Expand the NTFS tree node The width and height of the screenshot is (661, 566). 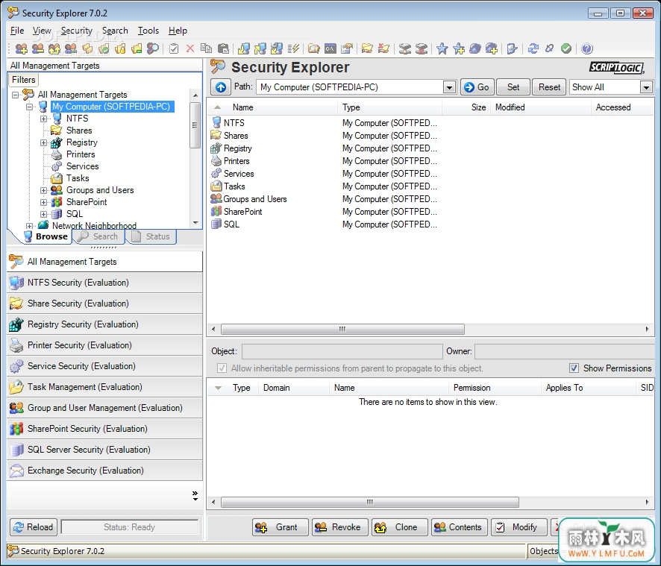[43, 119]
